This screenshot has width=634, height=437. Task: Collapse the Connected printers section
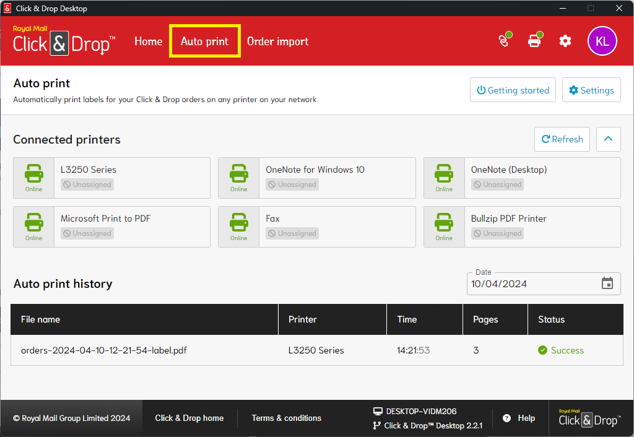[x=608, y=139]
